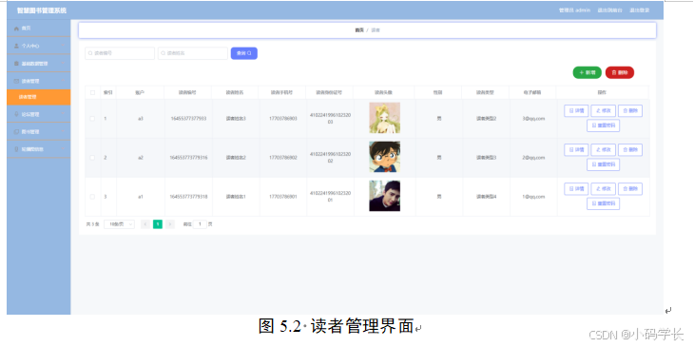This screenshot has width=694, height=347.
Task: Expand the 论坛管理 sidebar menu
Action: 39,114
